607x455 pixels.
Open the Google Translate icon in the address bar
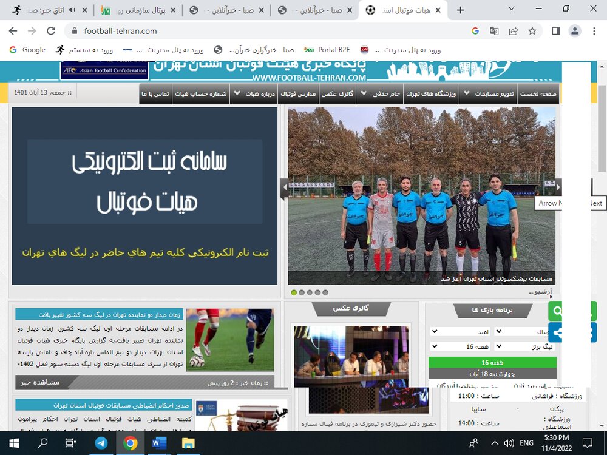(494, 31)
